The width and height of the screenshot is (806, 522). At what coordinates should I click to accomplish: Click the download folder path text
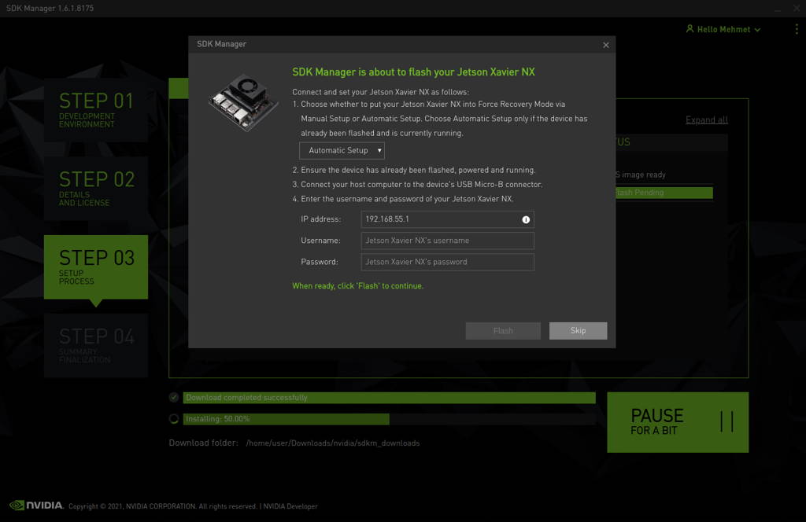[333, 443]
